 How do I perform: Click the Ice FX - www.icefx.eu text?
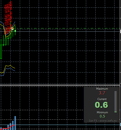pyautogui.click(x=103, y=121)
